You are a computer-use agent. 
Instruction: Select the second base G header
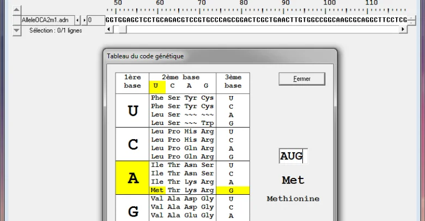click(x=206, y=86)
